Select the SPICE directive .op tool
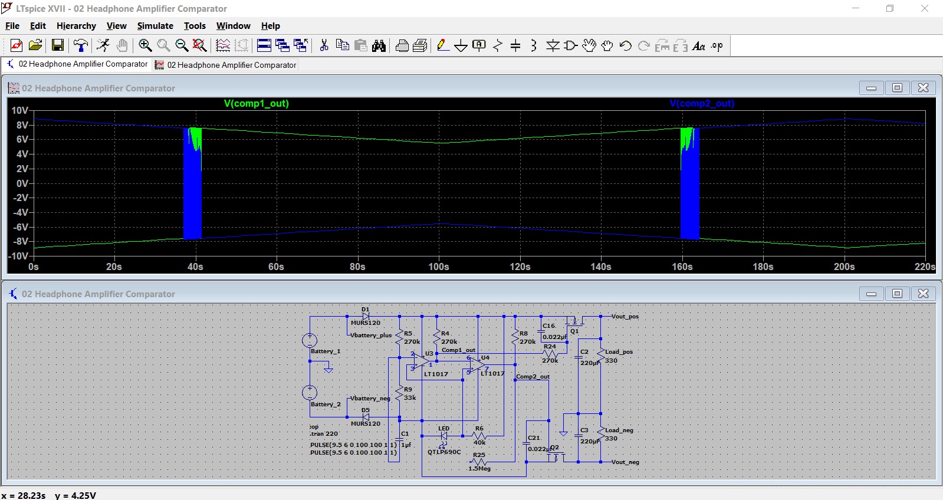 pyautogui.click(x=717, y=45)
